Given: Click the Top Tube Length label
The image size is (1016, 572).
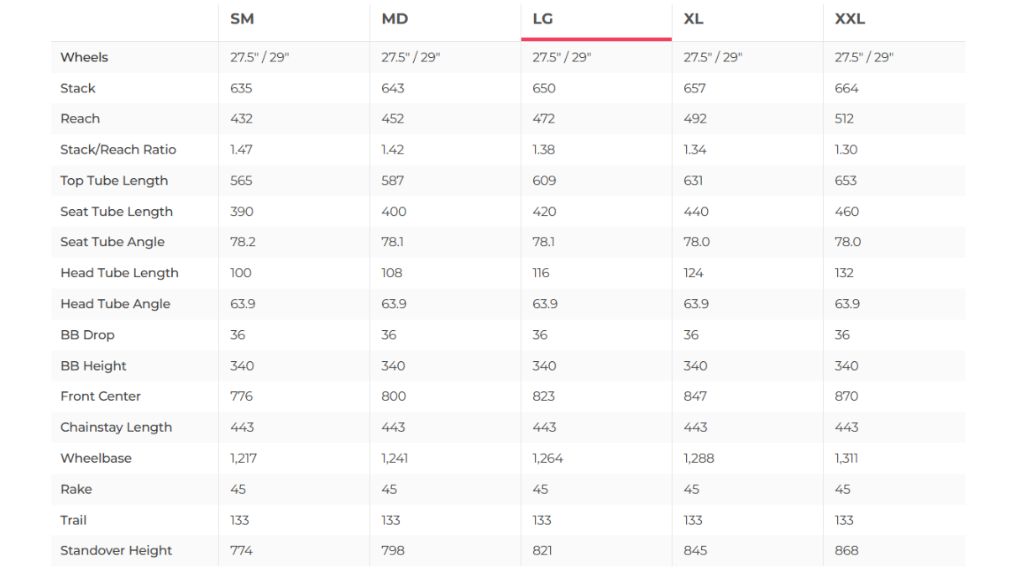Looking at the screenshot, I should click(114, 181).
